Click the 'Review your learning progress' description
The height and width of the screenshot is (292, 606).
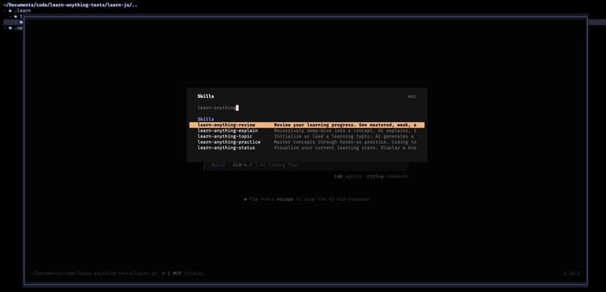345,125
